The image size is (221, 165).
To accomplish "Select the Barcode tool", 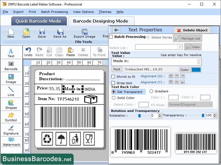I will [11, 65].
